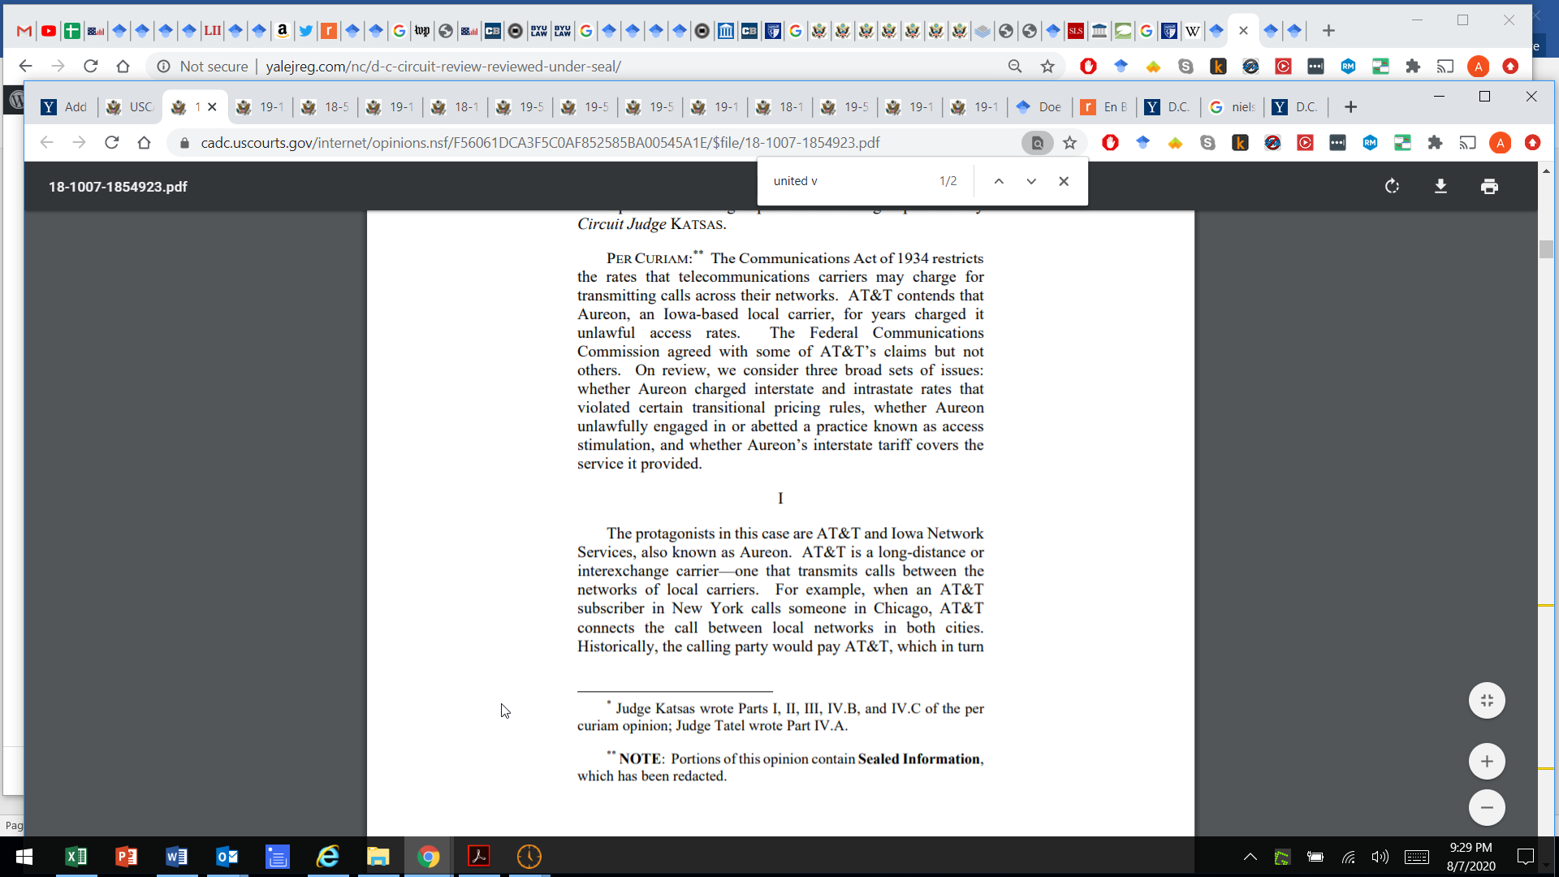This screenshot has width=1559, height=877.
Task: Open Windows Start menu
Action: point(24,857)
